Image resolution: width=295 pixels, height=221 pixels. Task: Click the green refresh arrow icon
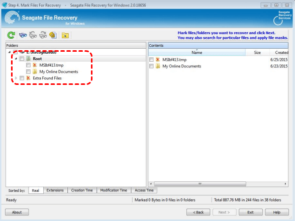point(11,35)
